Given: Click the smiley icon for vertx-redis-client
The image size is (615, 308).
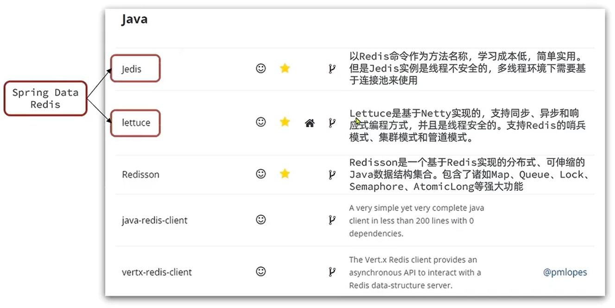Looking at the screenshot, I should (x=261, y=271).
